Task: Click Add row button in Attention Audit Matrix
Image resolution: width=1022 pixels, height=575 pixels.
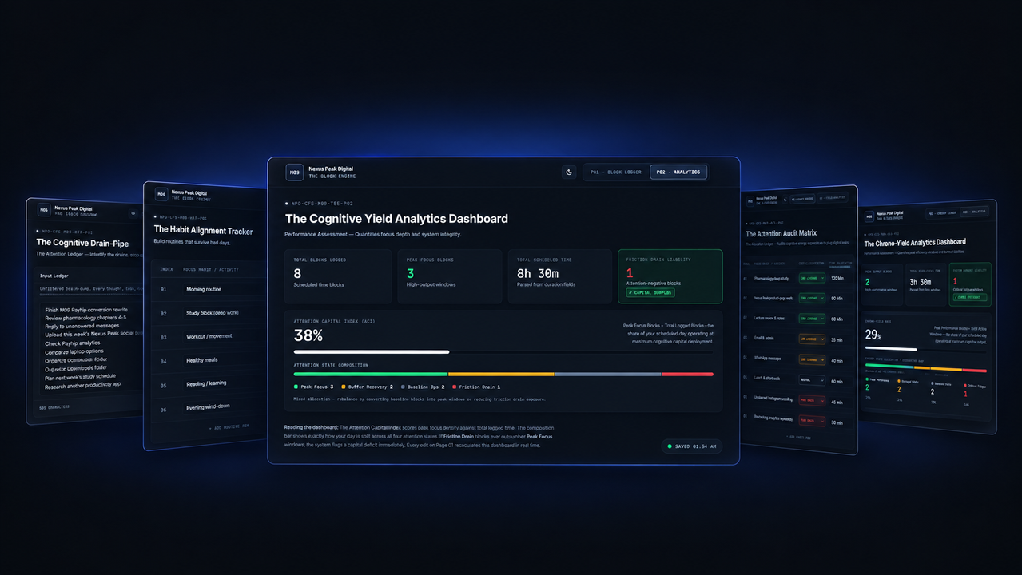Action: (x=798, y=437)
